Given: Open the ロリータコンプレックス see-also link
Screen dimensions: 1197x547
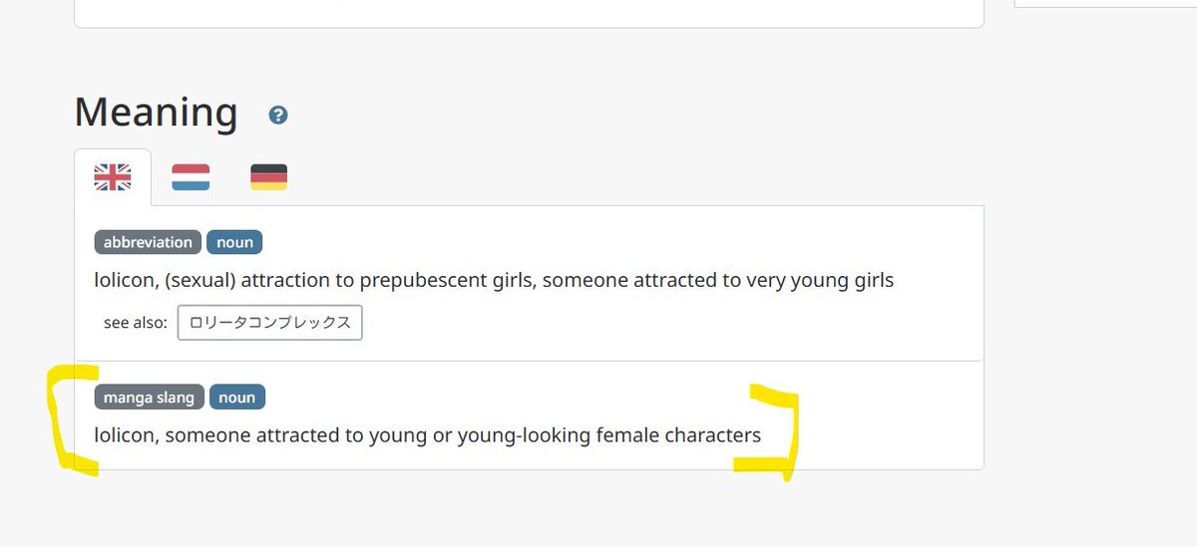Looking at the screenshot, I should pos(270,323).
